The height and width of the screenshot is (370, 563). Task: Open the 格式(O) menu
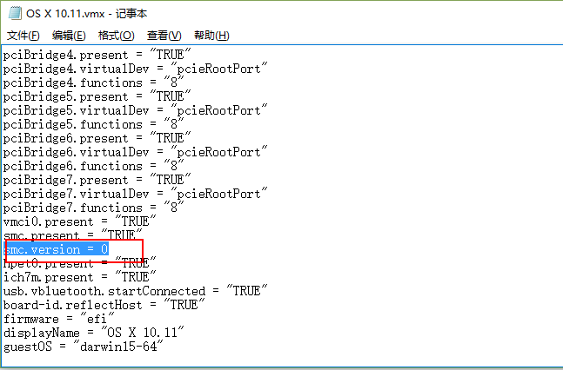coord(117,35)
